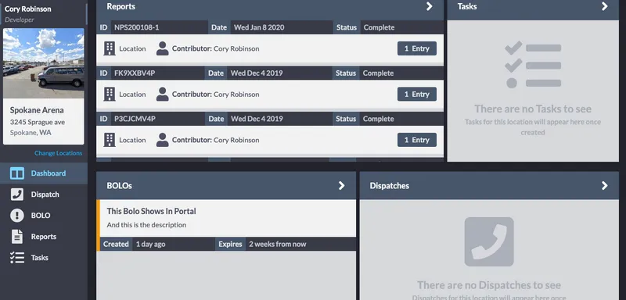Click the BOLOs panel title
The height and width of the screenshot is (300, 626).
point(120,186)
